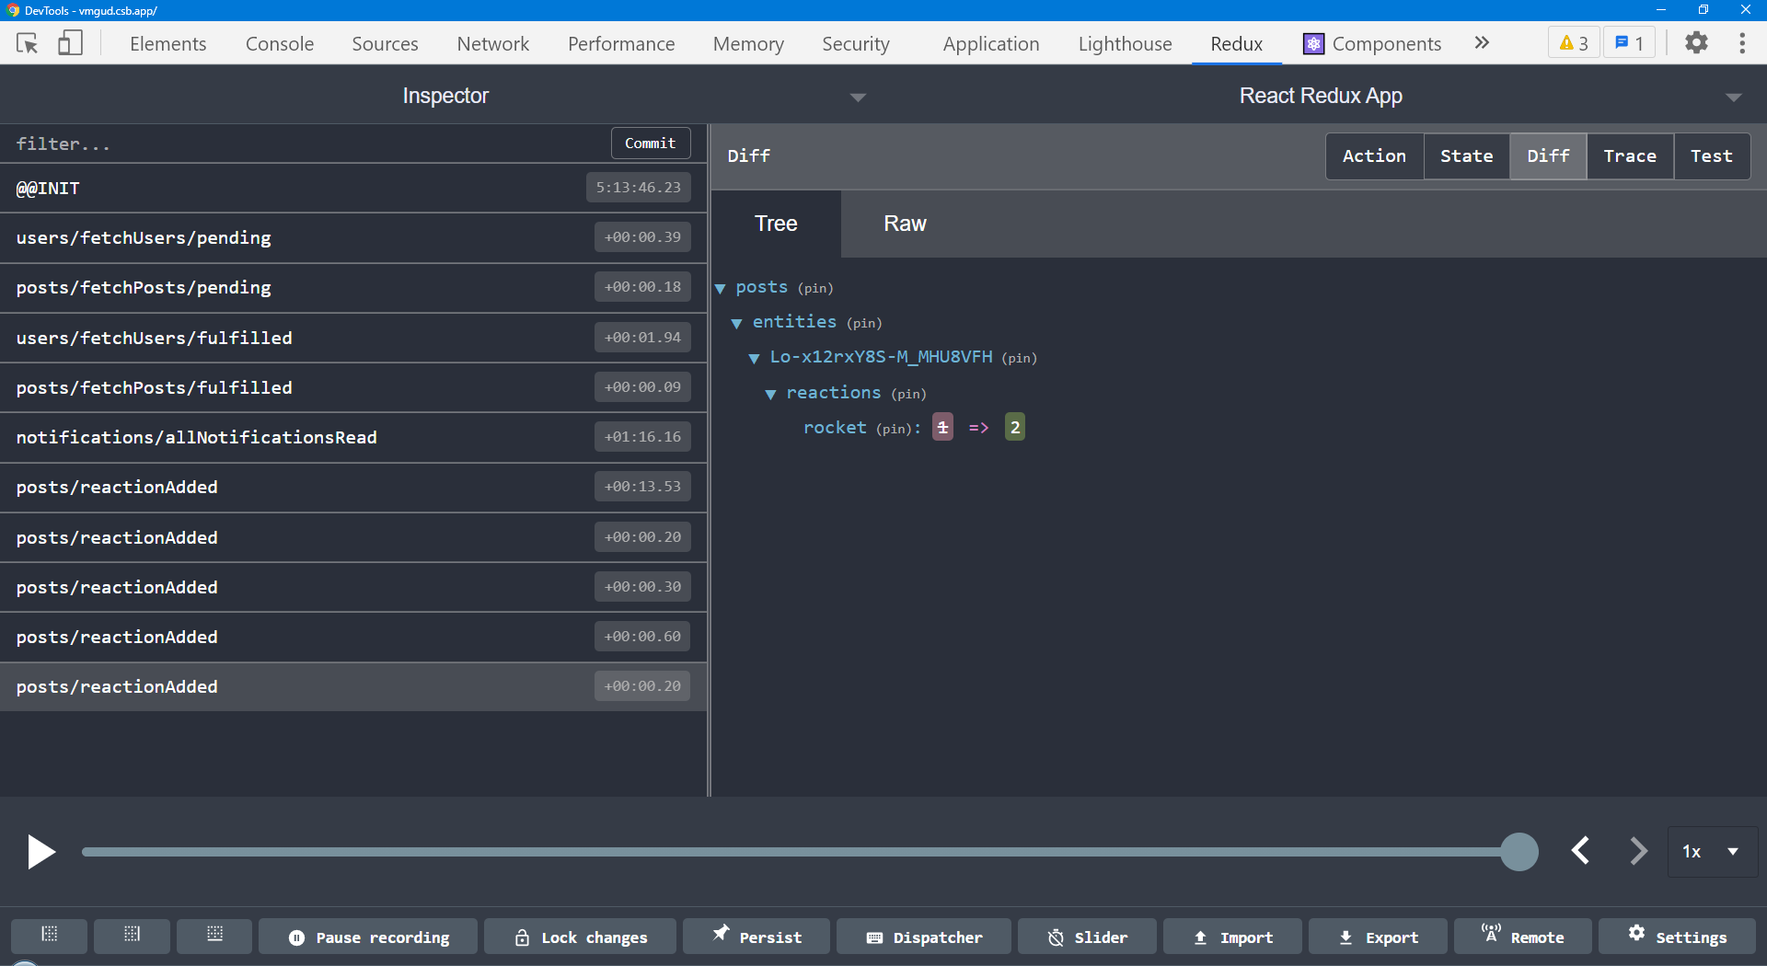Select posts/fetchPosts/pending action
The width and height of the screenshot is (1767, 966).
pyautogui.click(x=353, y=287)
